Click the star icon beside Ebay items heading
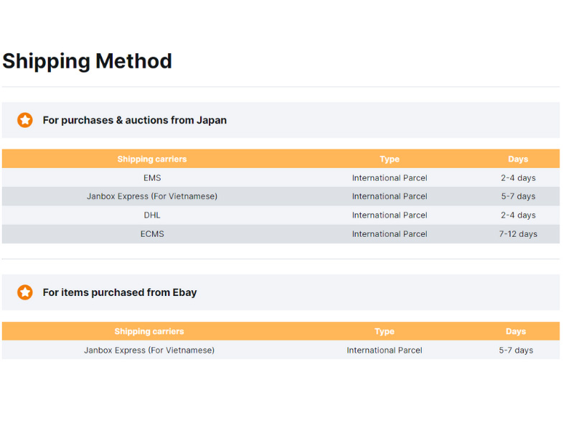The width and height of the screenshot is (574, 431). 25,292
